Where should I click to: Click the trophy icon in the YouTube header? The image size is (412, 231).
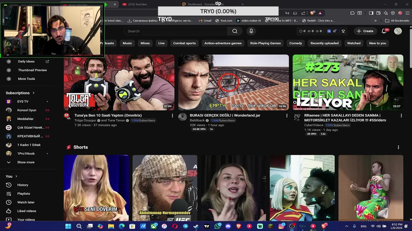coord(343,31)
